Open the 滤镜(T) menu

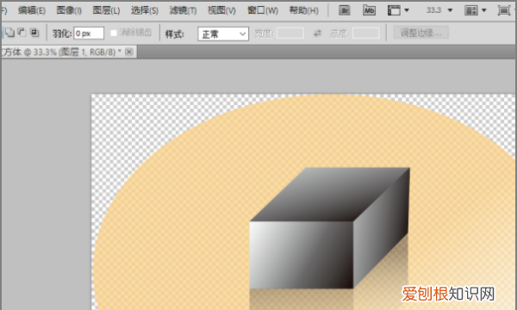click(x=183, y=10)
